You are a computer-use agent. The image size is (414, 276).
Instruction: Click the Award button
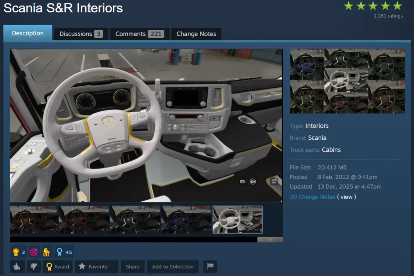57,266
